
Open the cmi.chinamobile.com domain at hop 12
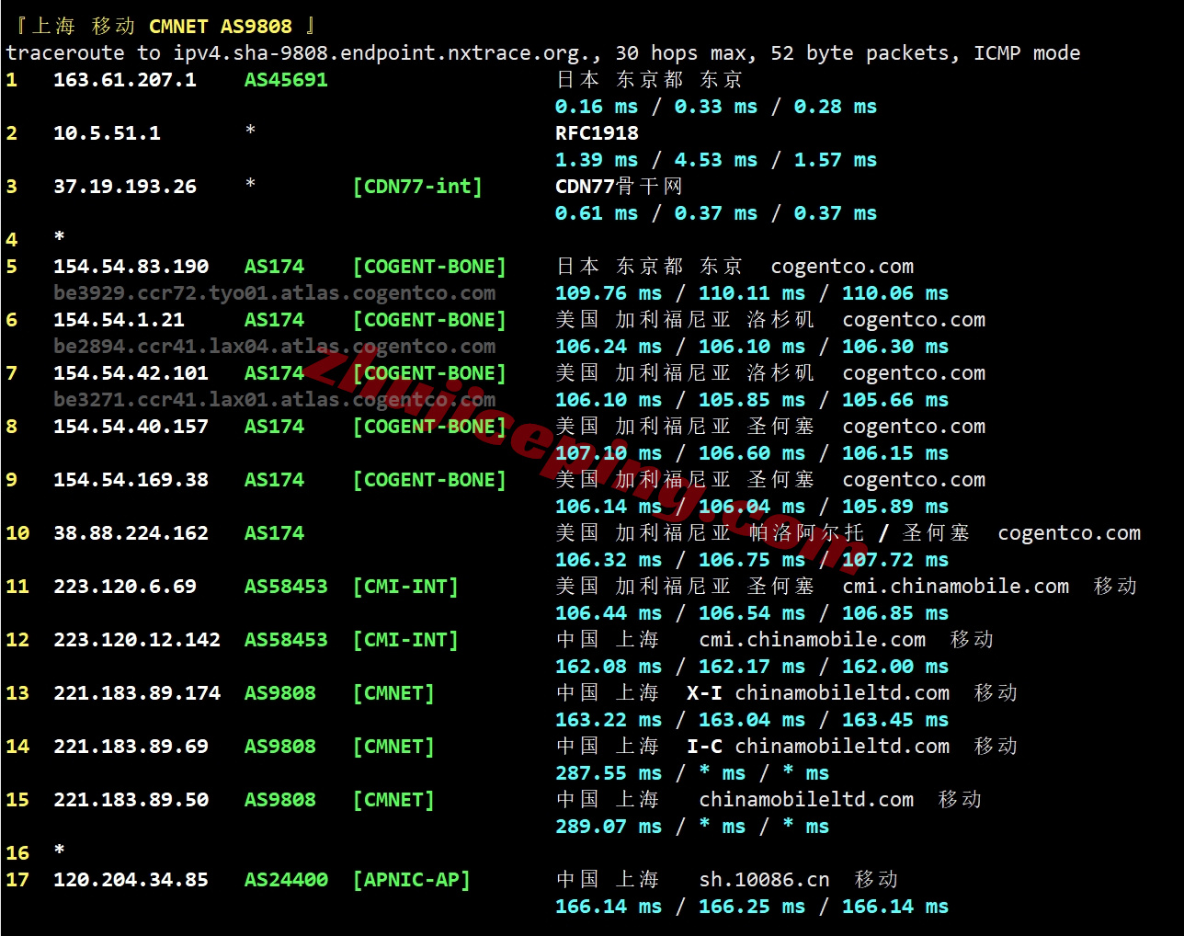pos(812,640)
